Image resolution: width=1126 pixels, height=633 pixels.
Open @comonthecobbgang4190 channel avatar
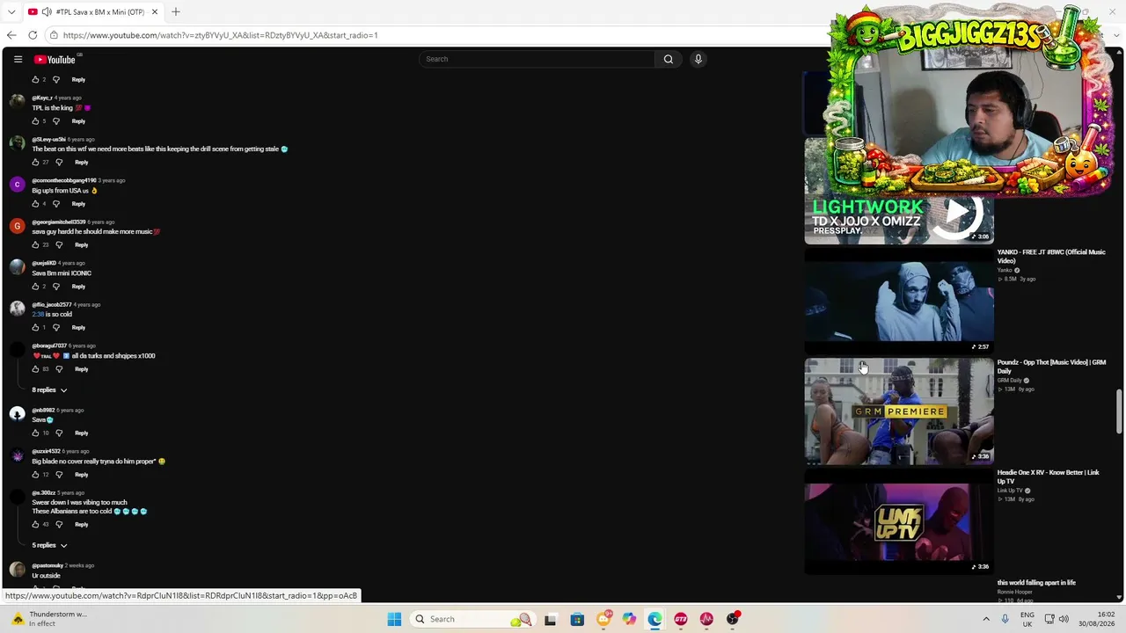17,185
